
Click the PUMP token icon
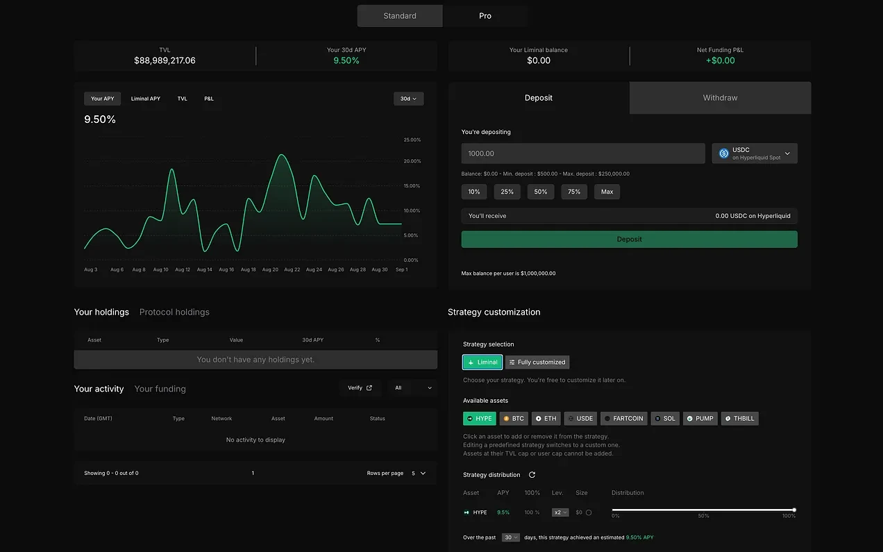(691, 418)
